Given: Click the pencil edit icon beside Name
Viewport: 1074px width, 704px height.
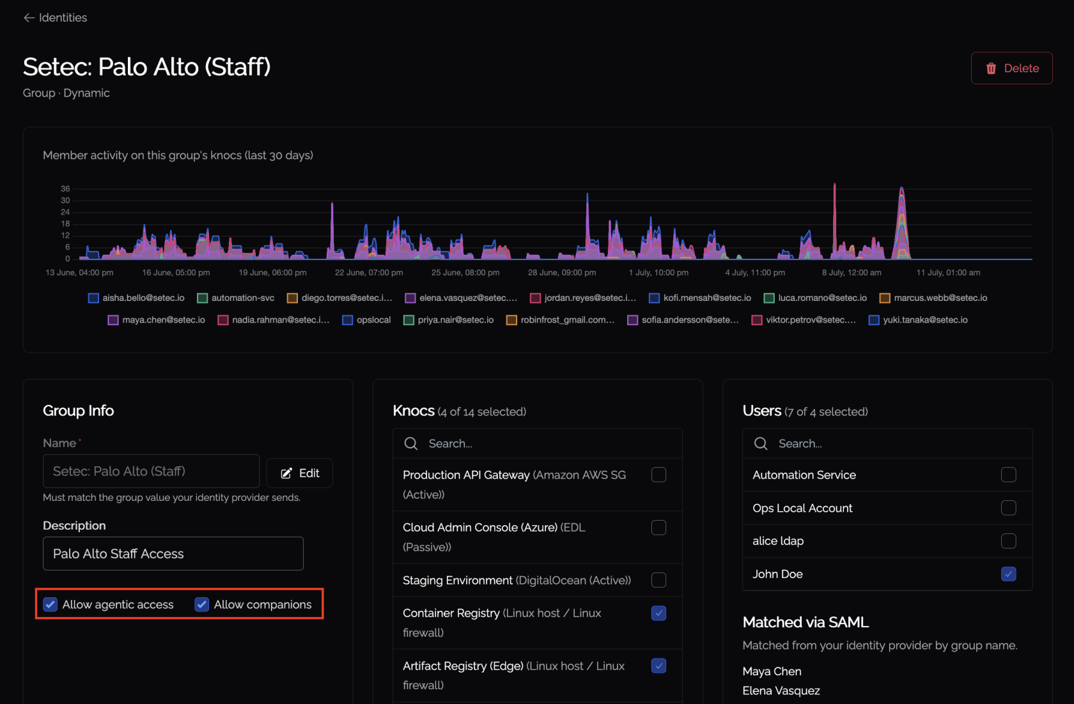Looking at the screenshot, I should coord(286,473).
